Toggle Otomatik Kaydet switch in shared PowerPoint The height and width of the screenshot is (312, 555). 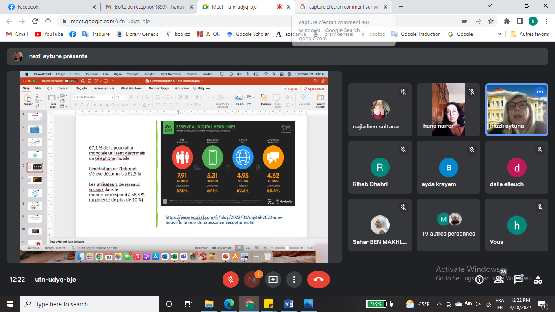click(x=71, y=81)
